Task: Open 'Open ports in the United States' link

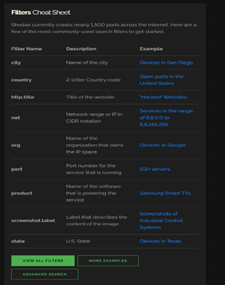Action: click(161, 80)
